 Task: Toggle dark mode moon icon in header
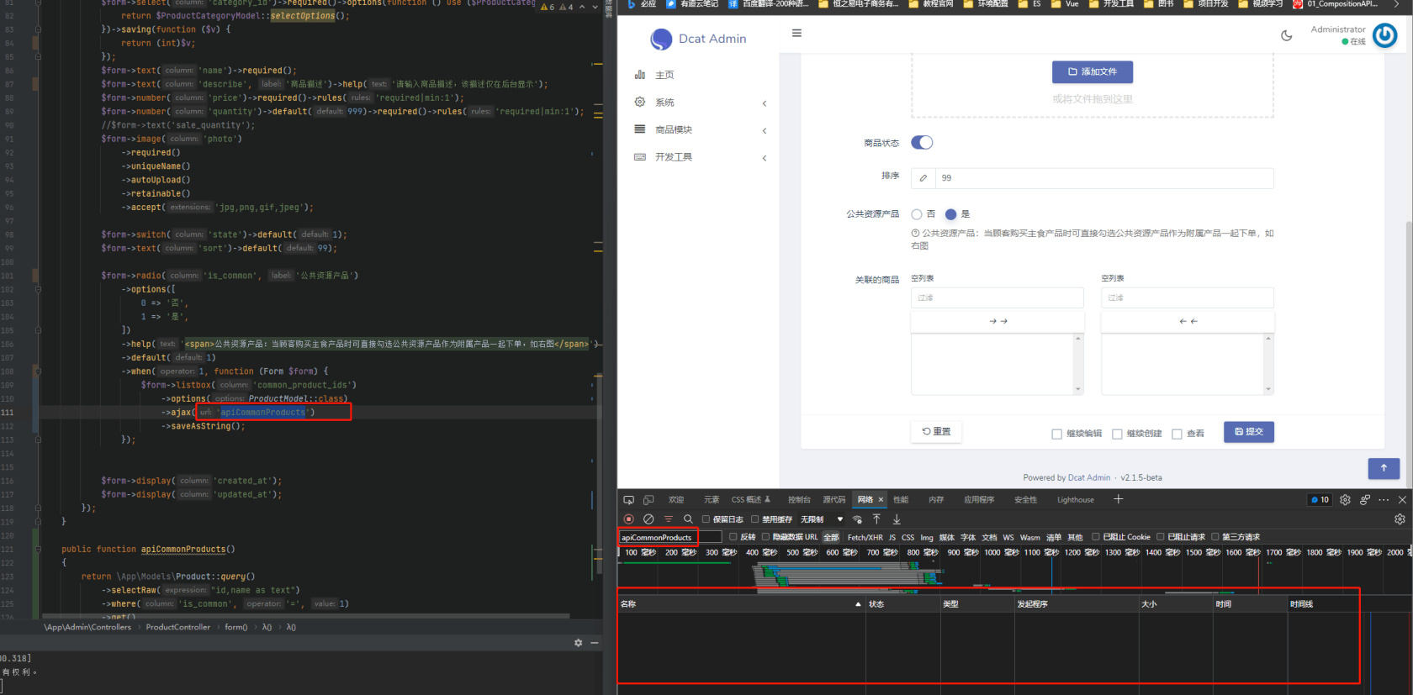[1287, 35]
